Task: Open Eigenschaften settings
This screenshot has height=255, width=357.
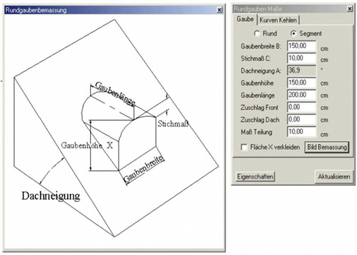Action: [x=255, y=177]
